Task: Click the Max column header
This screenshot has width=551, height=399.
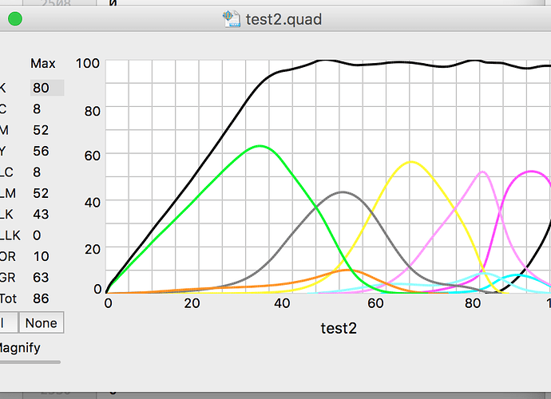Action: [43, 63]
